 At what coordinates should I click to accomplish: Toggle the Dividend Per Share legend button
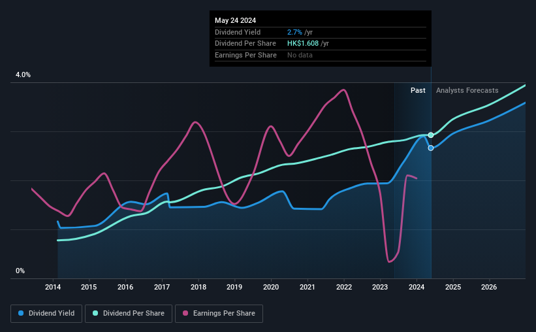(129, 314)
